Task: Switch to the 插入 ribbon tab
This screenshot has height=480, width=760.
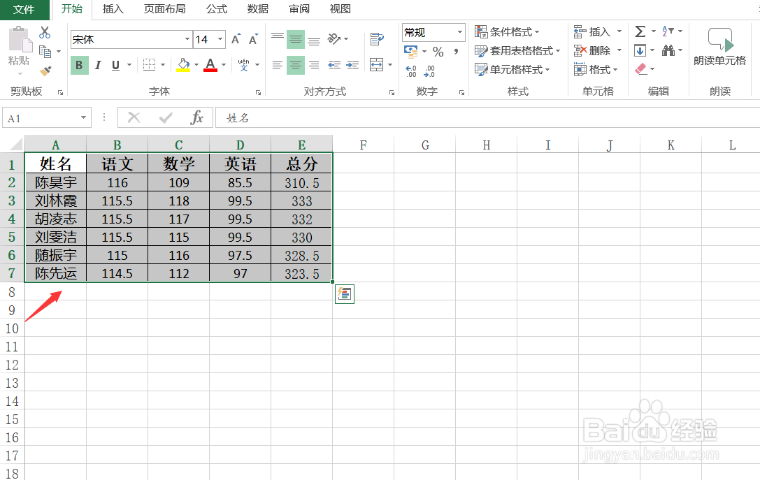Action: [x=113, y=9]
